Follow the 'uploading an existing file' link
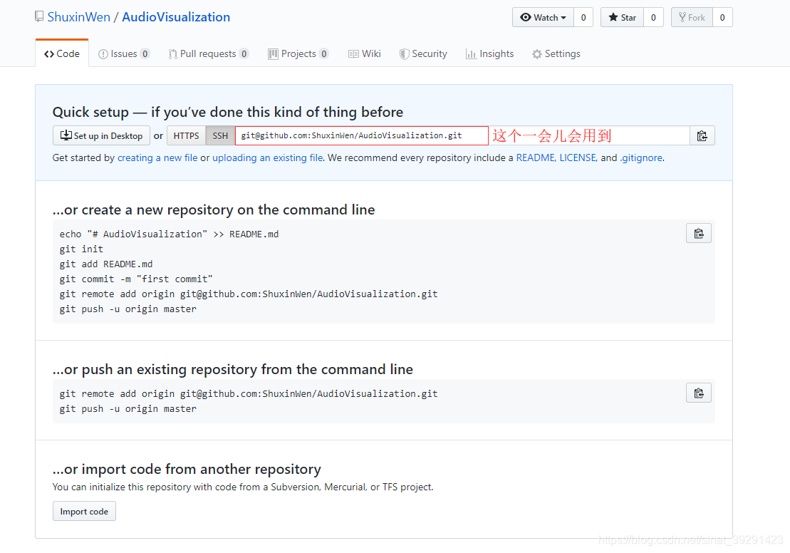 coord(268,157)
